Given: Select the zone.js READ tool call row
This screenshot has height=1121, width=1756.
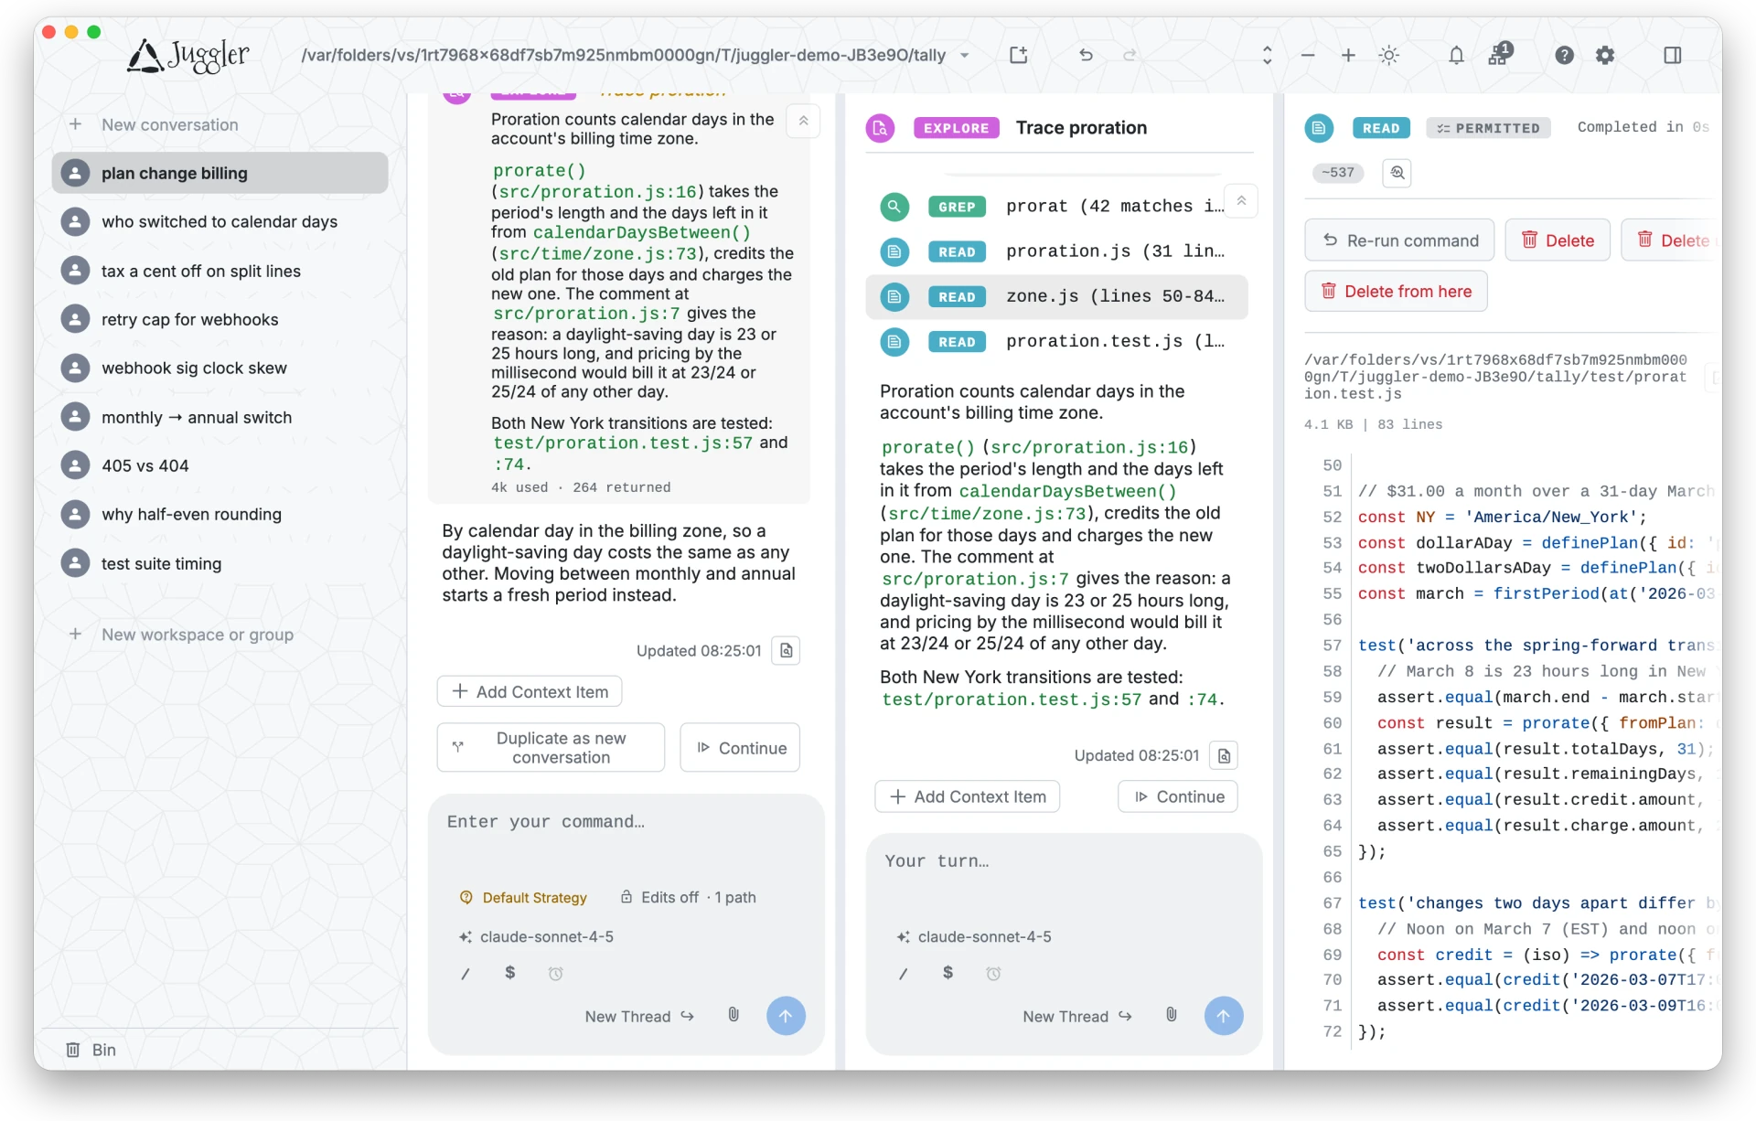Looking at the screenshot, I should [1056, 296].
